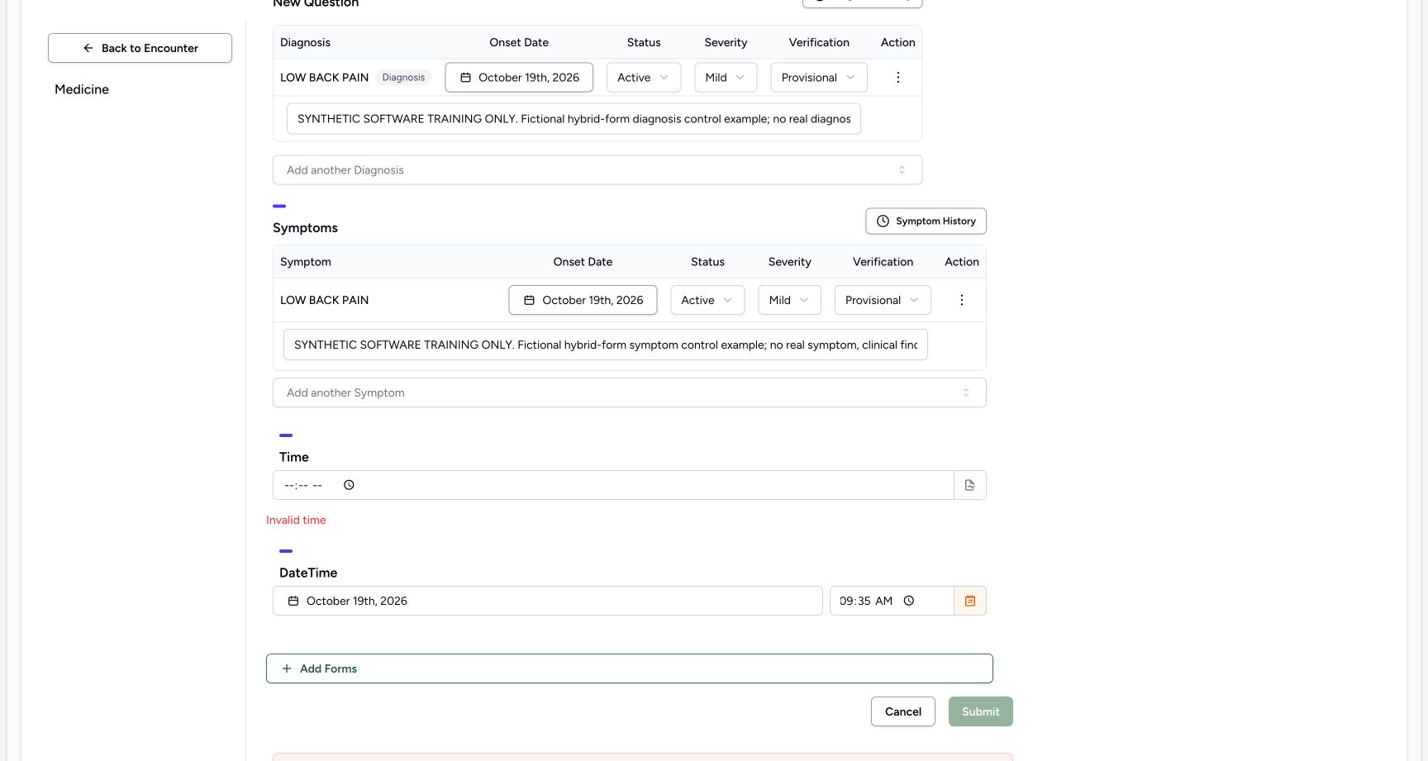Open the symptom row three-dot action menu
The width and height of the screenshot is (1428, 761).
coord(961,300)
